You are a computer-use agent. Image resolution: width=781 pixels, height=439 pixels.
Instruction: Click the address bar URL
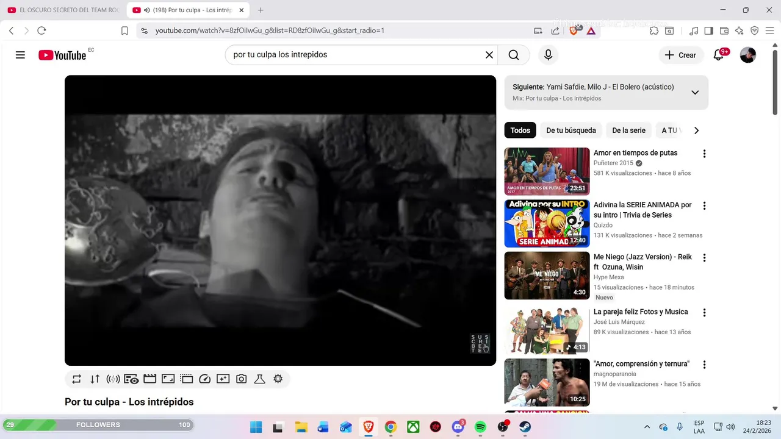[x=270, y=30]
